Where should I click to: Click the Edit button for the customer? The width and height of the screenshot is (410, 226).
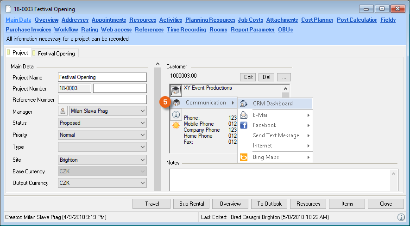[247, 77]
